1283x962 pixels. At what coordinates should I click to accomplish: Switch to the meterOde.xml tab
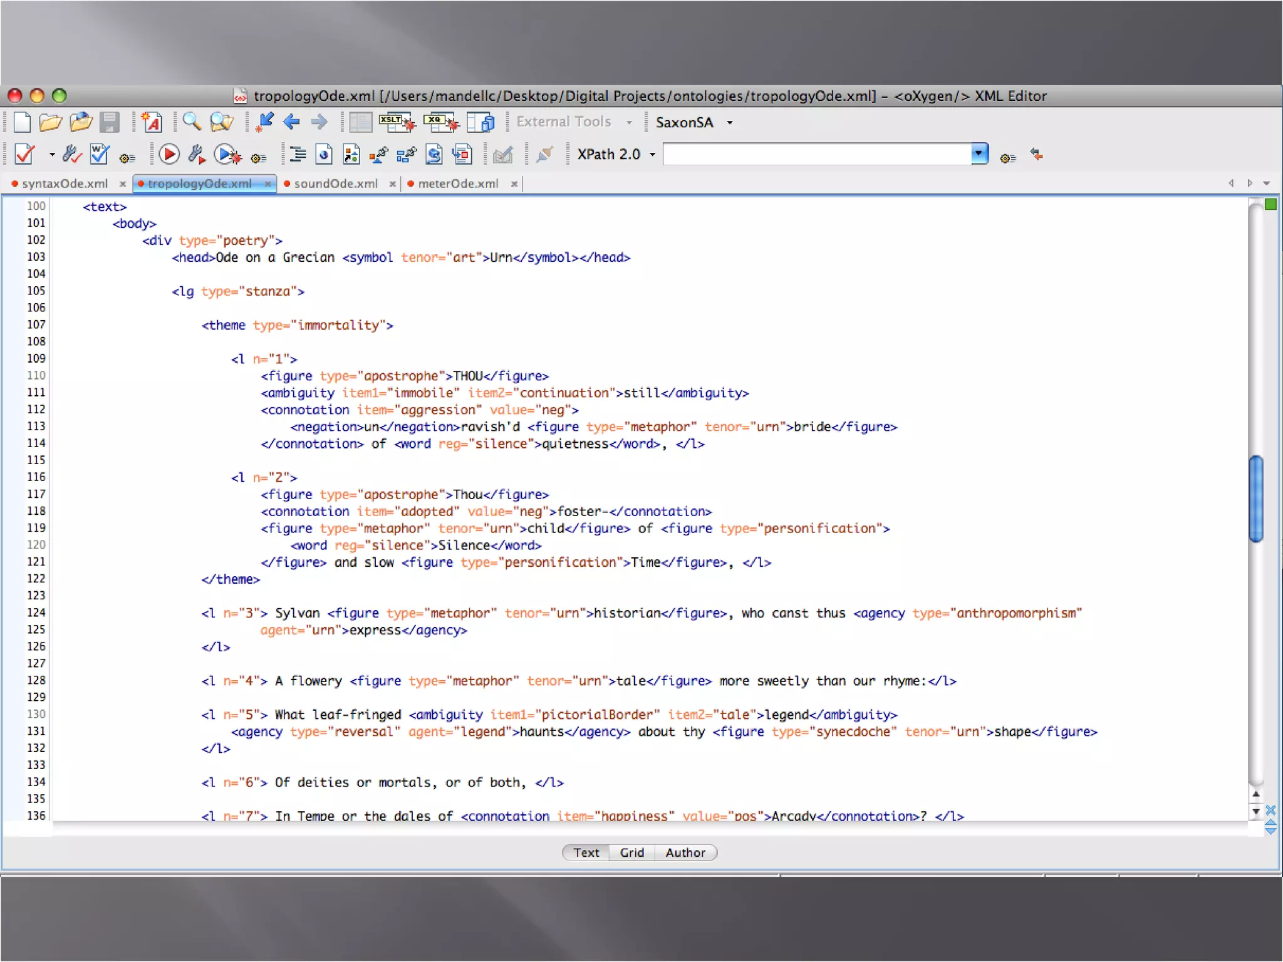point(458,184)
